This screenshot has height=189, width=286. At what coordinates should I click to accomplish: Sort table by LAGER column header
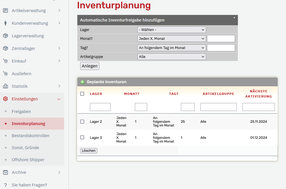point(96,94)
